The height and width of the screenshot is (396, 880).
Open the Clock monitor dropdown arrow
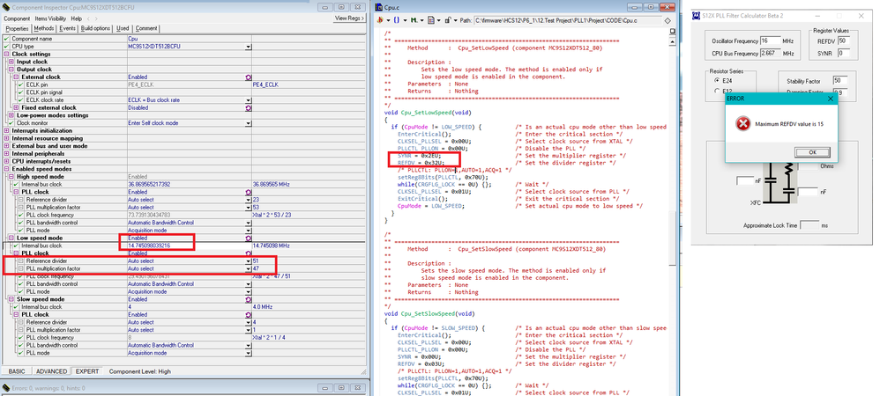[x=248, y=123]
